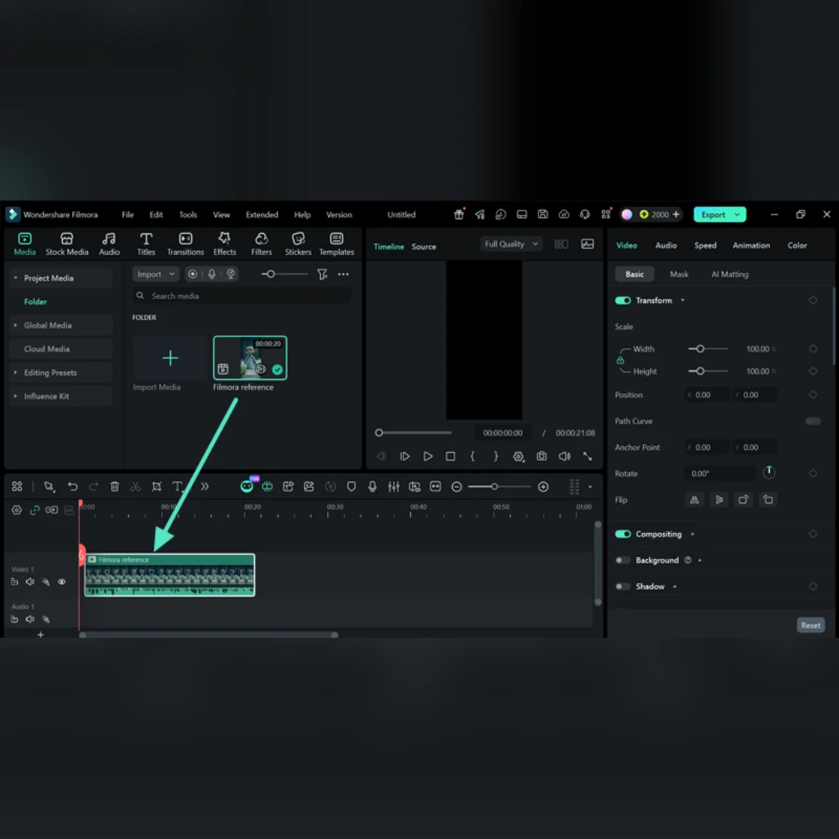Open the Effects panel
The height and width of the screenshot is (839, 839).
point(225,243)
